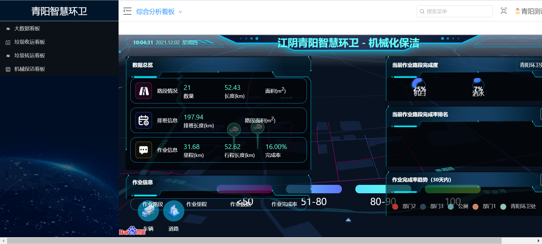Select the 车辆 truck icon on the map
The height and width of the screenshot is (244, 542).
(x=148, y=211)
